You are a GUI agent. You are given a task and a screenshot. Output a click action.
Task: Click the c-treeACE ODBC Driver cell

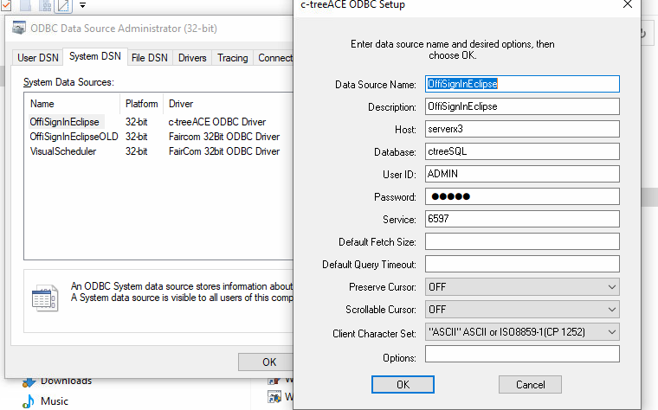tap(217, 122)
